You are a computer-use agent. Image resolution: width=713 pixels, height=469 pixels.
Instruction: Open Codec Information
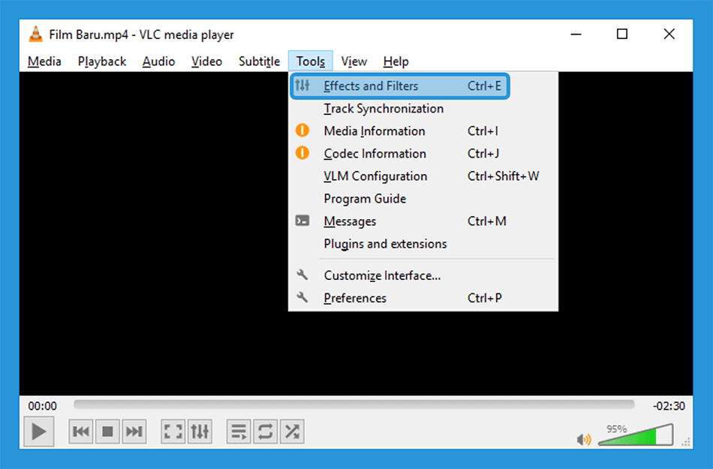(x=423, y=154)
